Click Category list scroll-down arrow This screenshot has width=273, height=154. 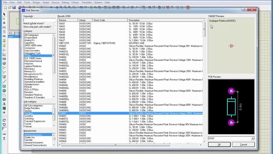point(54,97)
